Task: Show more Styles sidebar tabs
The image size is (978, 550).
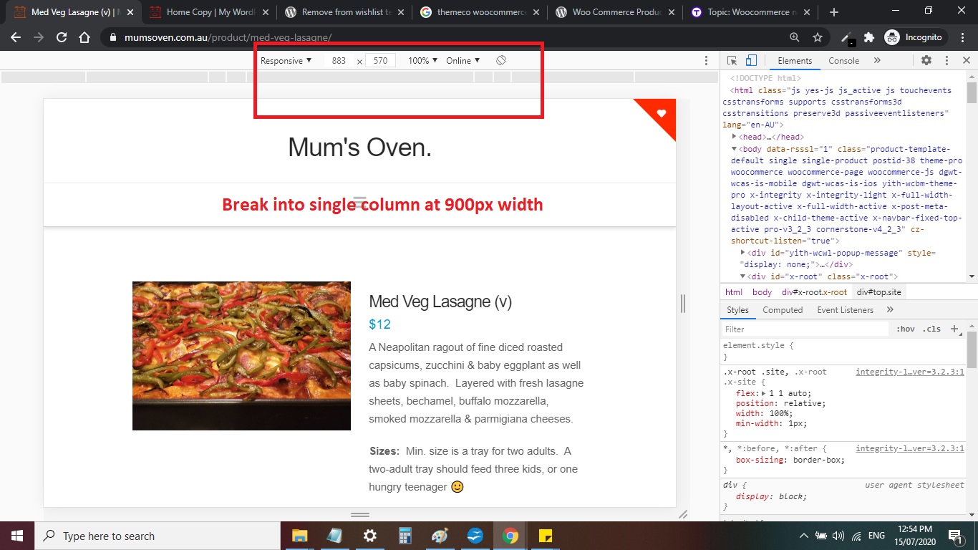Action: pyautogui.click(x=890, y=310)
